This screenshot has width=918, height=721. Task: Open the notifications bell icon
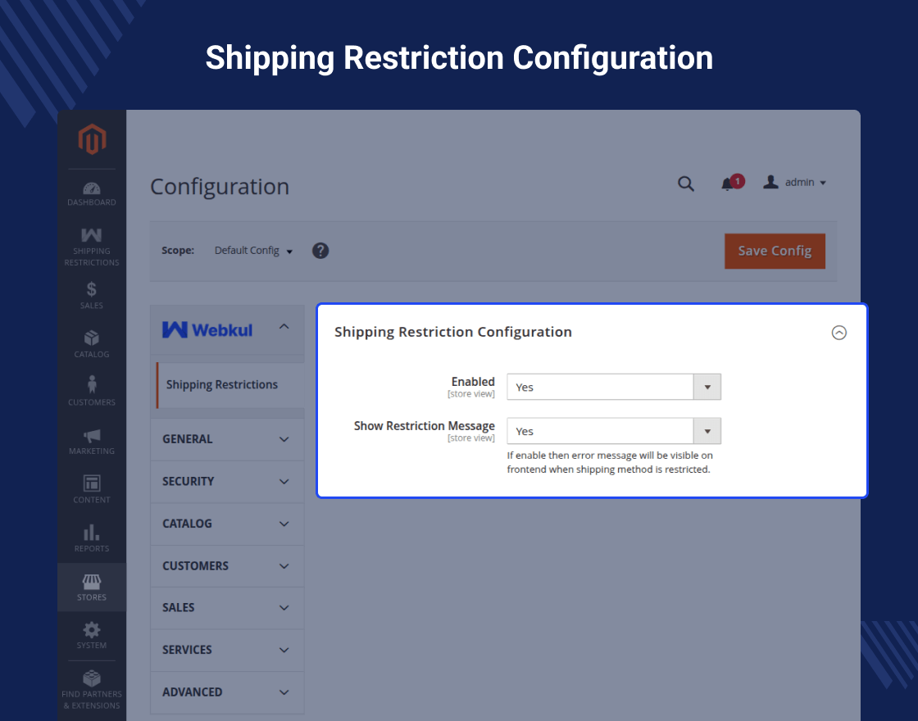[x=728, y=184]
